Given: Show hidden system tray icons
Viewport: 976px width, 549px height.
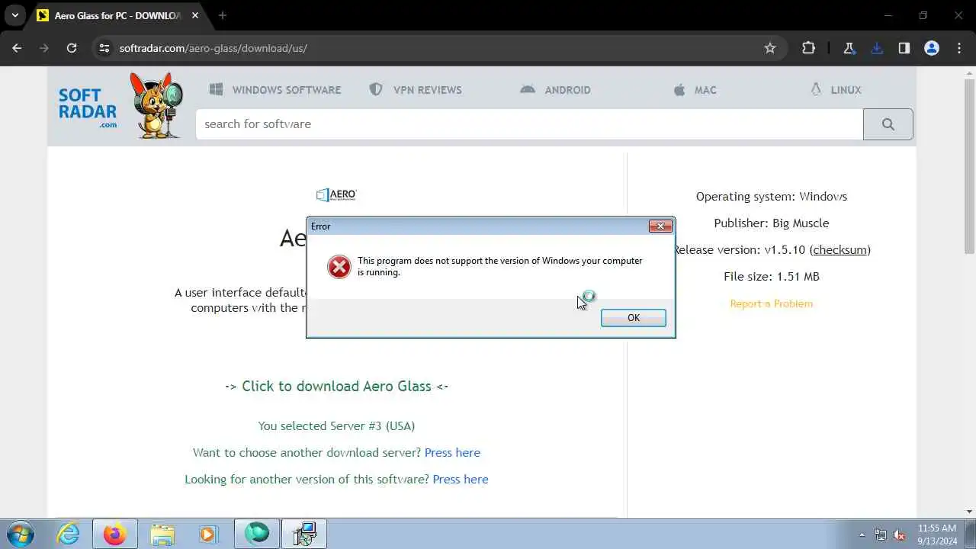Looking at the screenshot, I should [x=862, y=535].
